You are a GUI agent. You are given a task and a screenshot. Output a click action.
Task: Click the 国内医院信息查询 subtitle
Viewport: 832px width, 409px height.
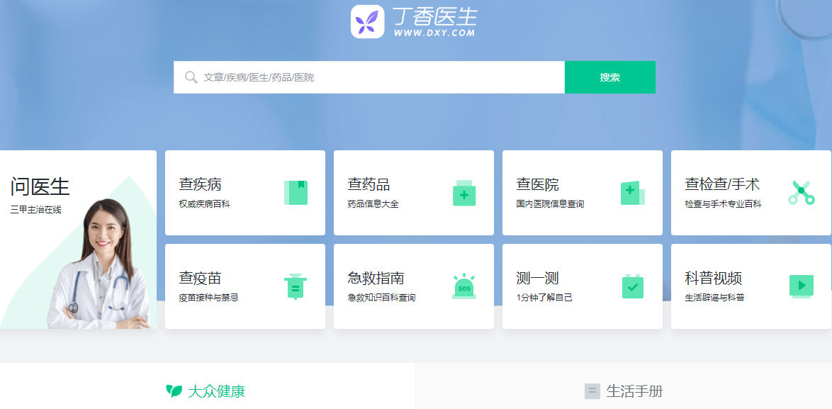pos(551,204)
